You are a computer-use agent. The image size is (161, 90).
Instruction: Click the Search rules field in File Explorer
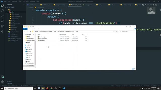pyautogui.click(x=127, y=32)
